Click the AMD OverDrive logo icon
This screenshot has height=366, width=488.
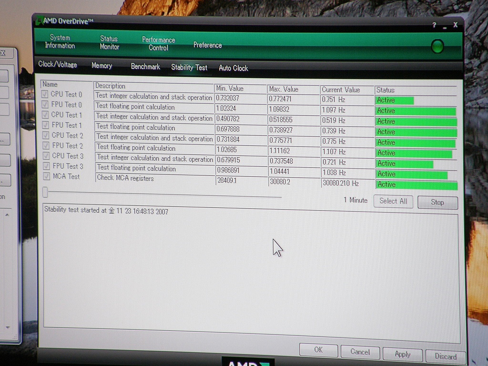coord(39,21)
